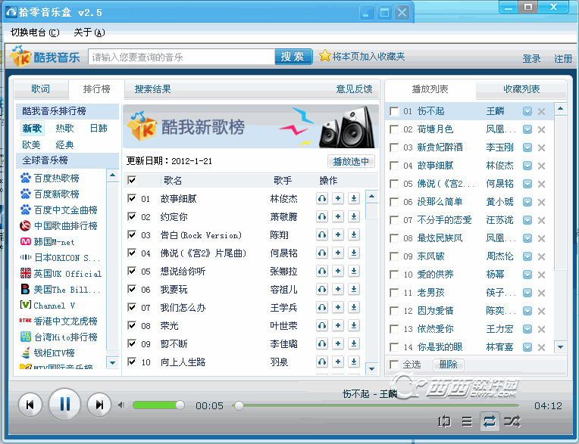The width and height of the screenshot is (579, 444).
Task: Download 向上人生路 by 羽泉
Action: pos(354,362)
